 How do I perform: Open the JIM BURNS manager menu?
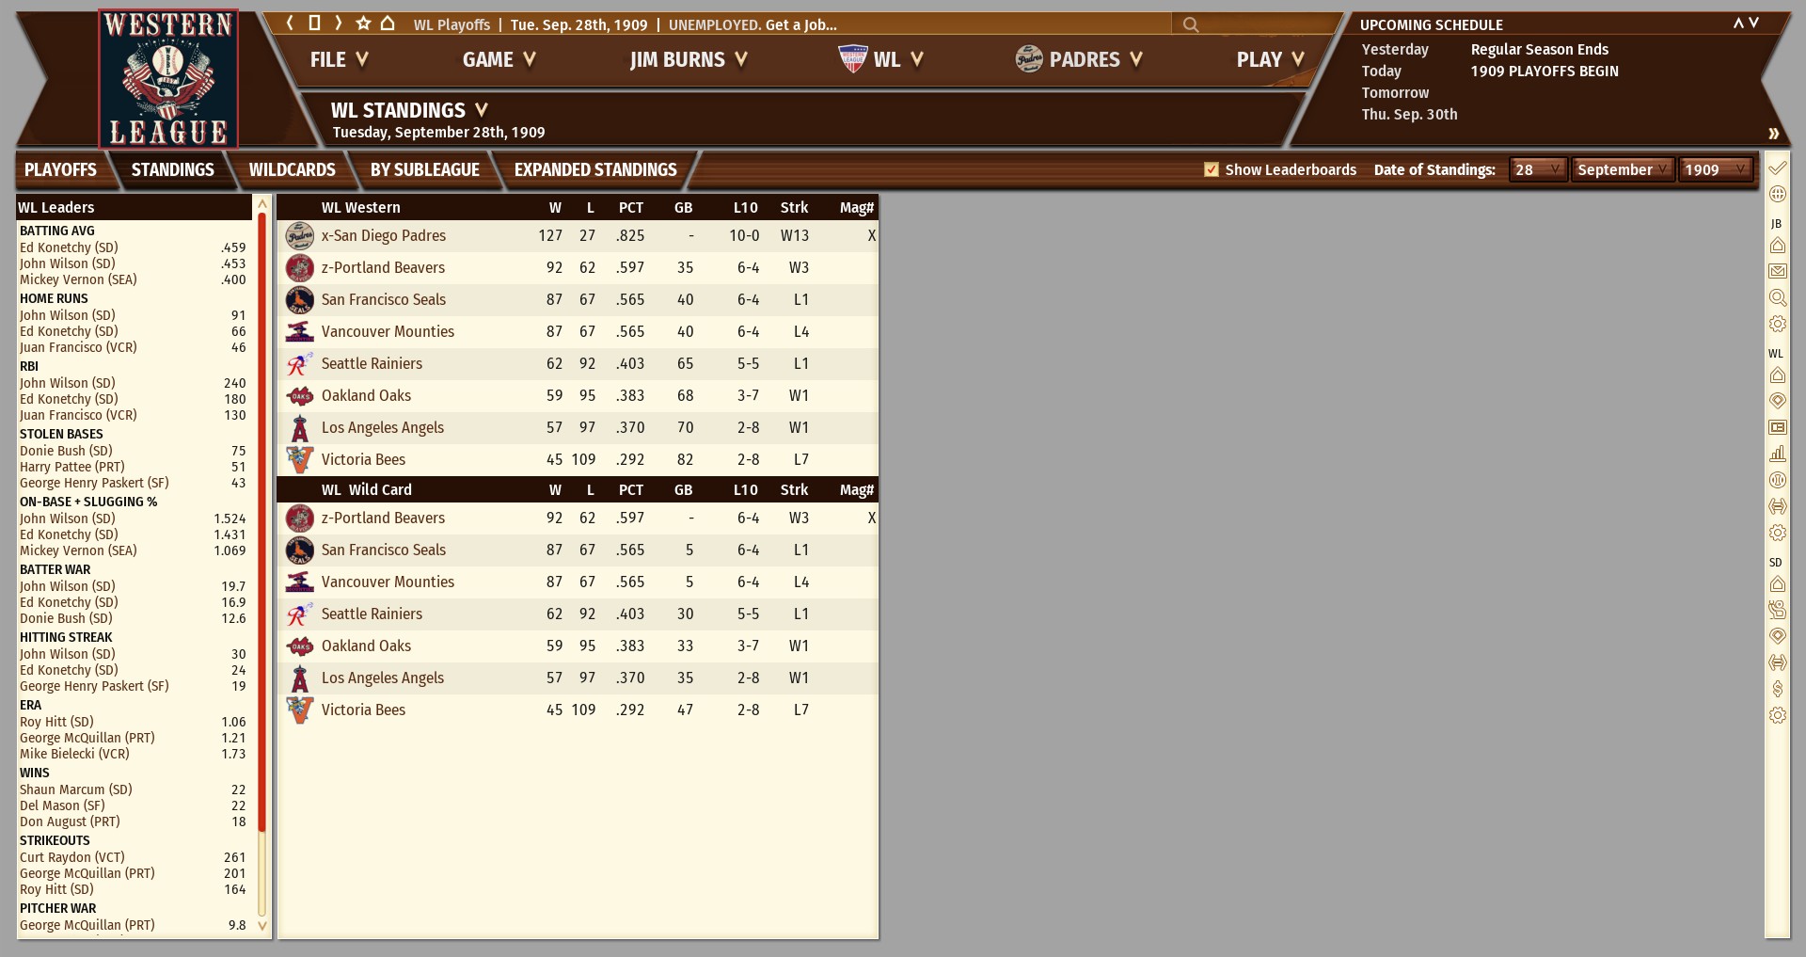click(x=689, y=59)
